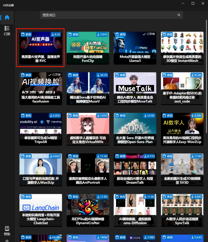Open the InstantMesh 3D model card

pos(182,48)
